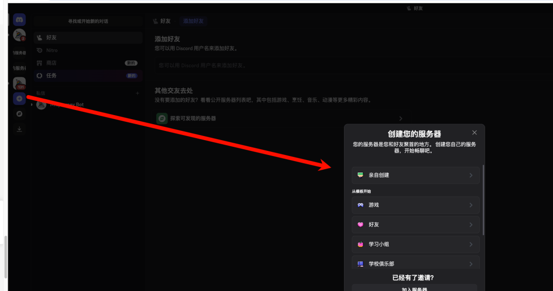Screen dimensions: 553x291
Task: Close the 创建您的服务器 dialog
Action: [x=474, y=132]
